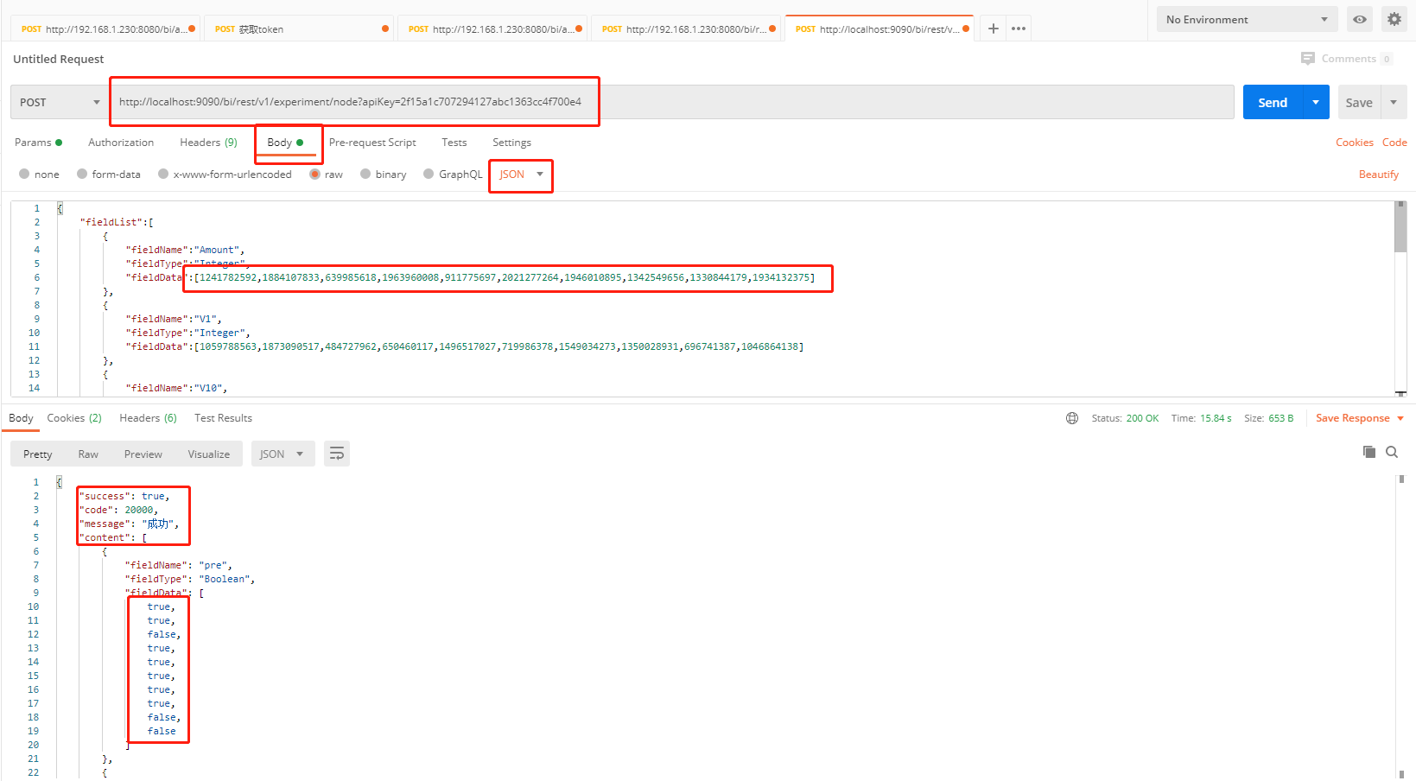Switch to the Raw response view tab

click(x=87, y=453)
